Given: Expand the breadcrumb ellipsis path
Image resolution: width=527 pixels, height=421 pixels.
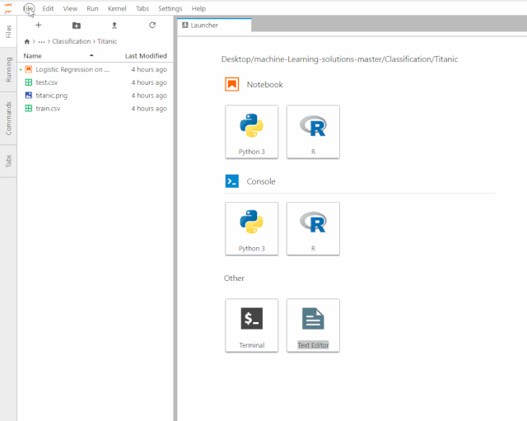Looking at the screenshot, I should point(41,42).
